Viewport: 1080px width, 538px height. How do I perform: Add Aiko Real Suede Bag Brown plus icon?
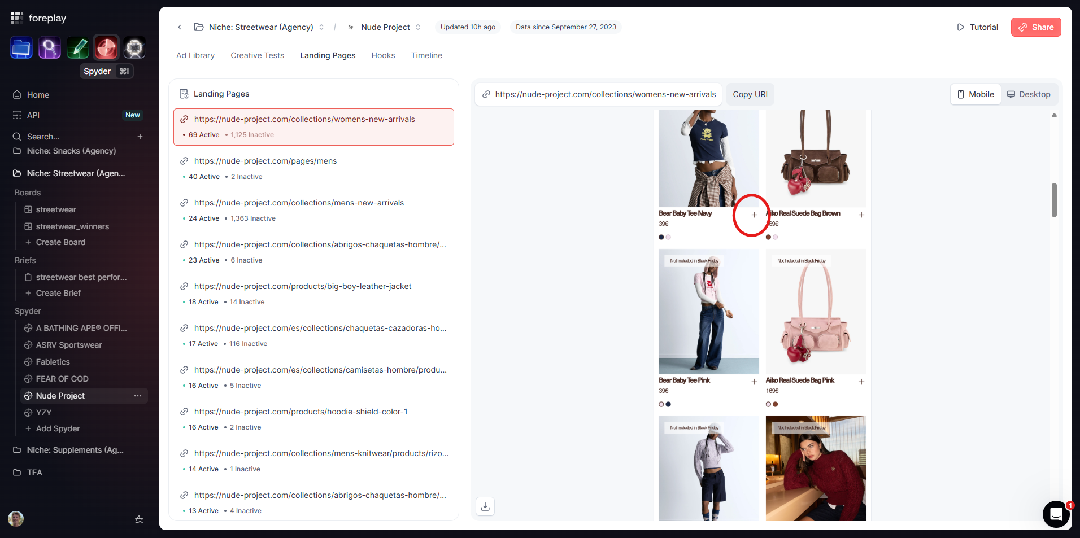861,215
